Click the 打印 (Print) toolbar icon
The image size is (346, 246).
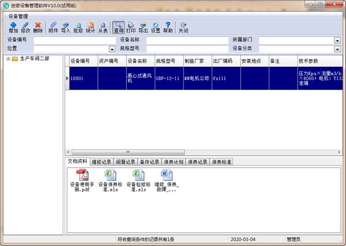coord(131,27)
